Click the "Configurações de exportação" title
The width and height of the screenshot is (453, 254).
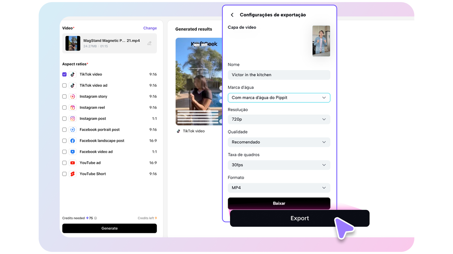(273, 15)
